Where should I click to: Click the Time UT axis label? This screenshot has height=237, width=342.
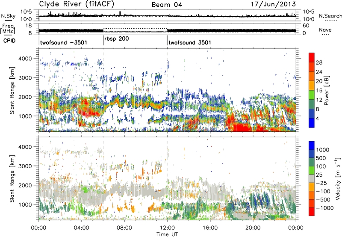click(x=167, y=234)
